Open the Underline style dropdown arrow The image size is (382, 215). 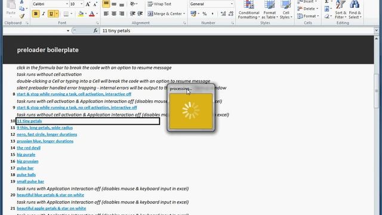coord(57,14)
